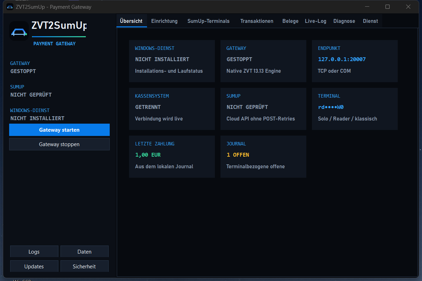Click the PAYMENT GATEWAY subtitle
Viewport: 422px width, 281px height.
(55, 44)
